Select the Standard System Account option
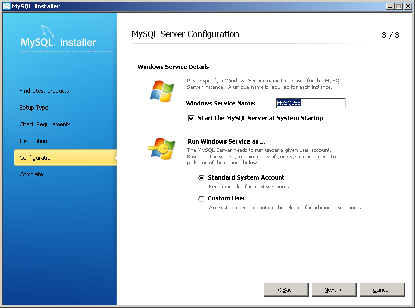This screenshot has width=415, height=308. (x=201, y=178)
